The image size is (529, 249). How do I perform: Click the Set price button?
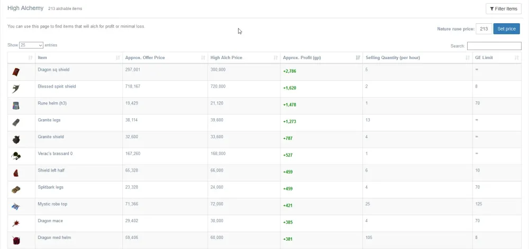506,29
